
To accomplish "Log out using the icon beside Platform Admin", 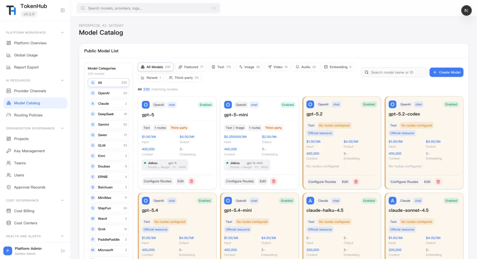I will 63,251.
